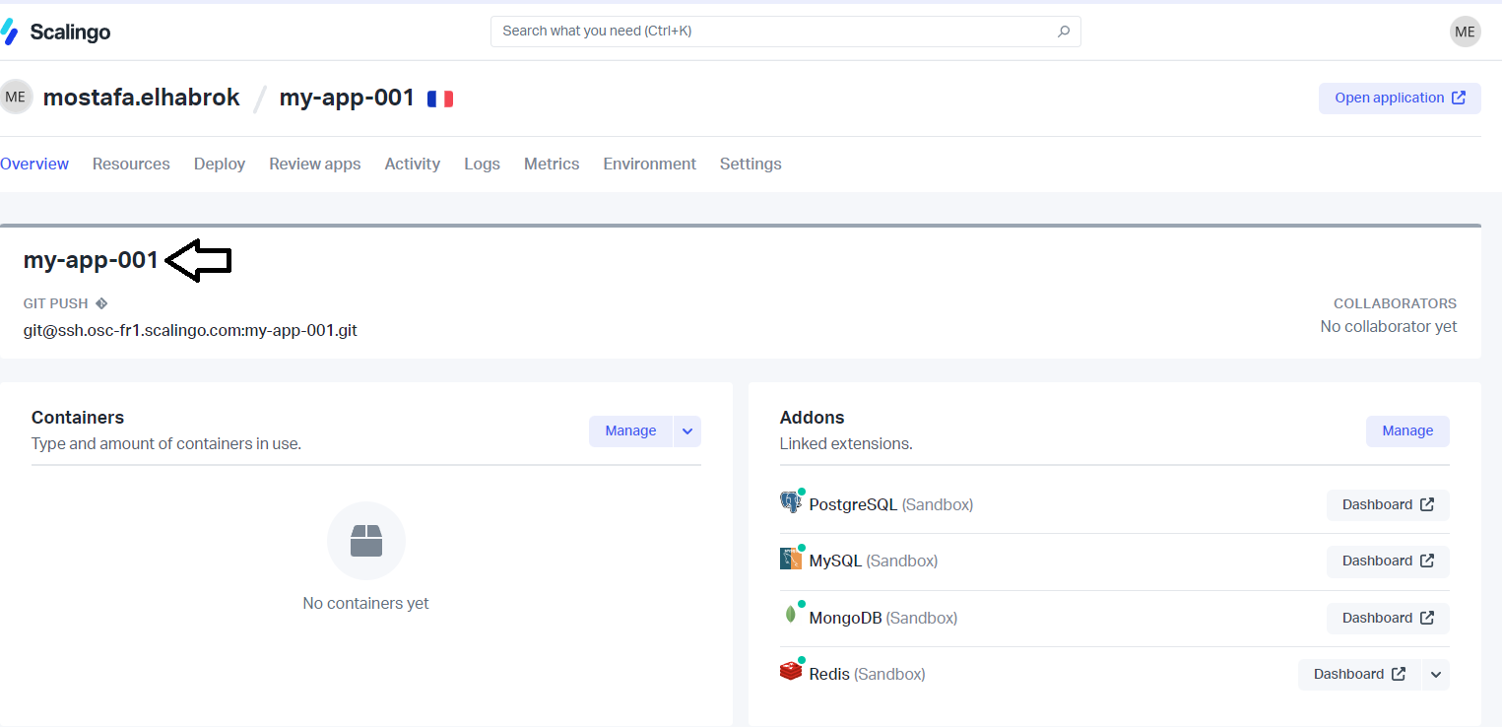Click the French flag next to my-app-001
The width and height of the screenshot is (1502, 727).
point(439,98)
